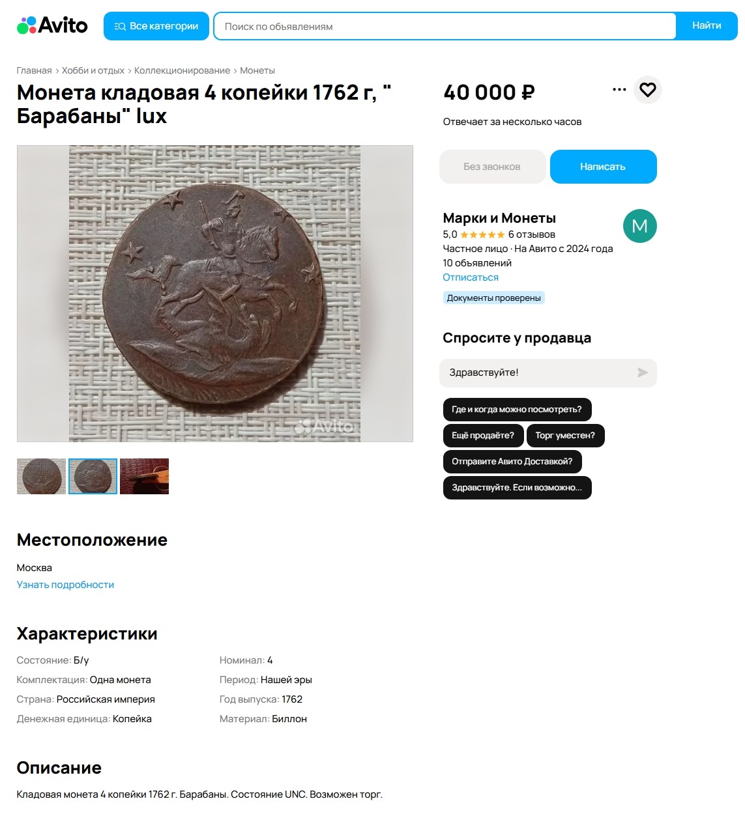Viewport: 745px width, 814px height.
Task: Go to Главная breadcrumb
Action: [34, 70]
